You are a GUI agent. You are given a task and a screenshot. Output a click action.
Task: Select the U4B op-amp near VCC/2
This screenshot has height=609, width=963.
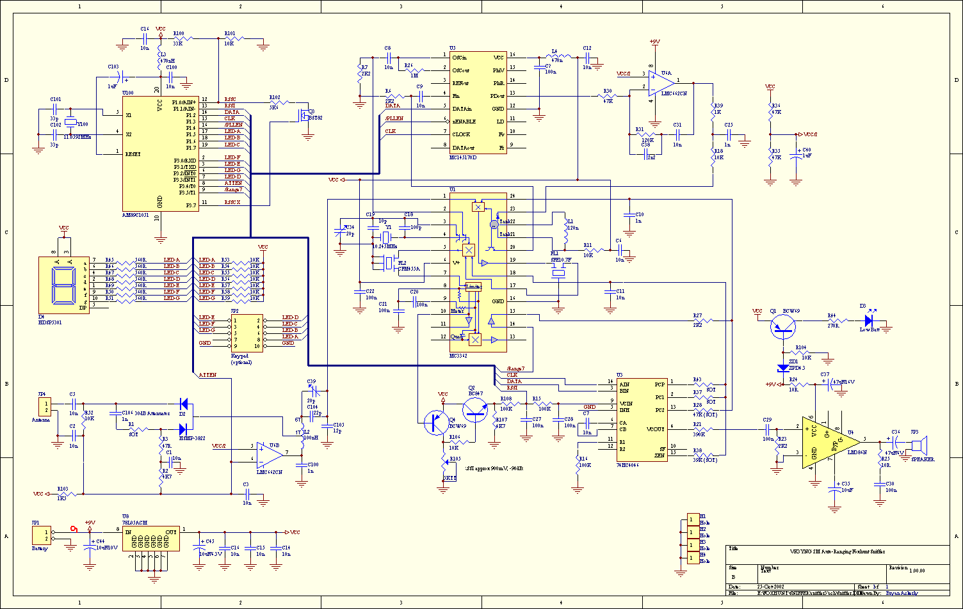(x=271, y=454)
